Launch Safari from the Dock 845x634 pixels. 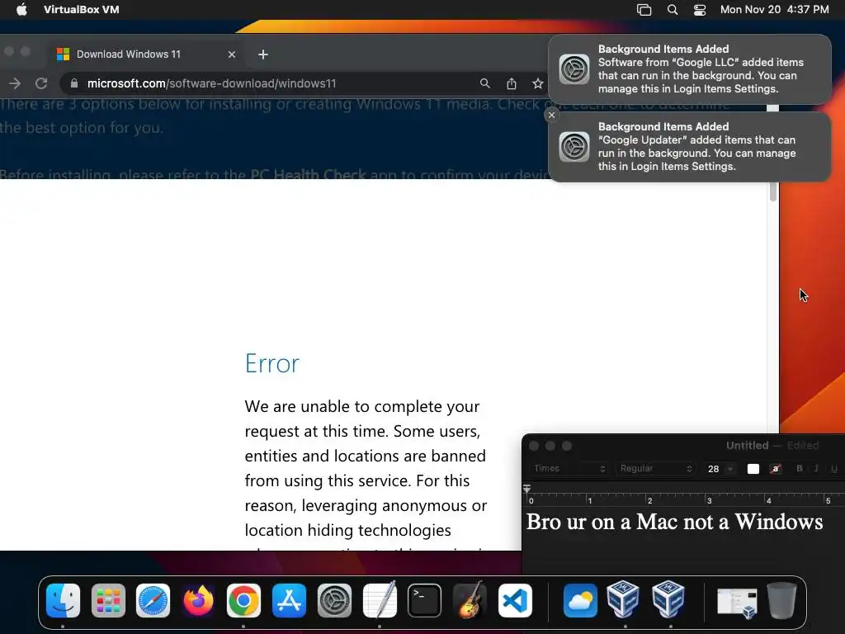click(x=153, y=601)
